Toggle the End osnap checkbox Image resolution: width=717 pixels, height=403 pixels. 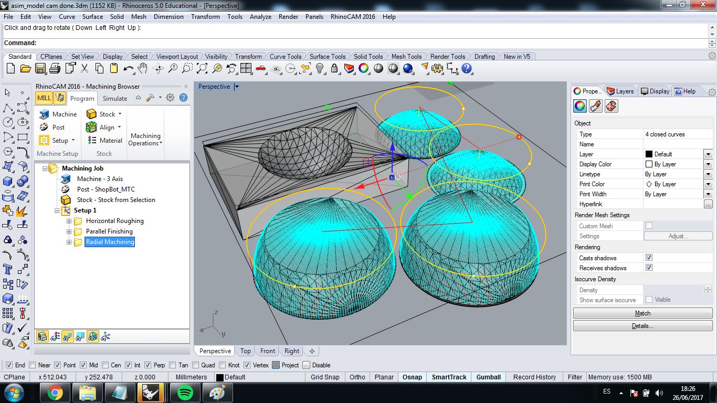8,365
